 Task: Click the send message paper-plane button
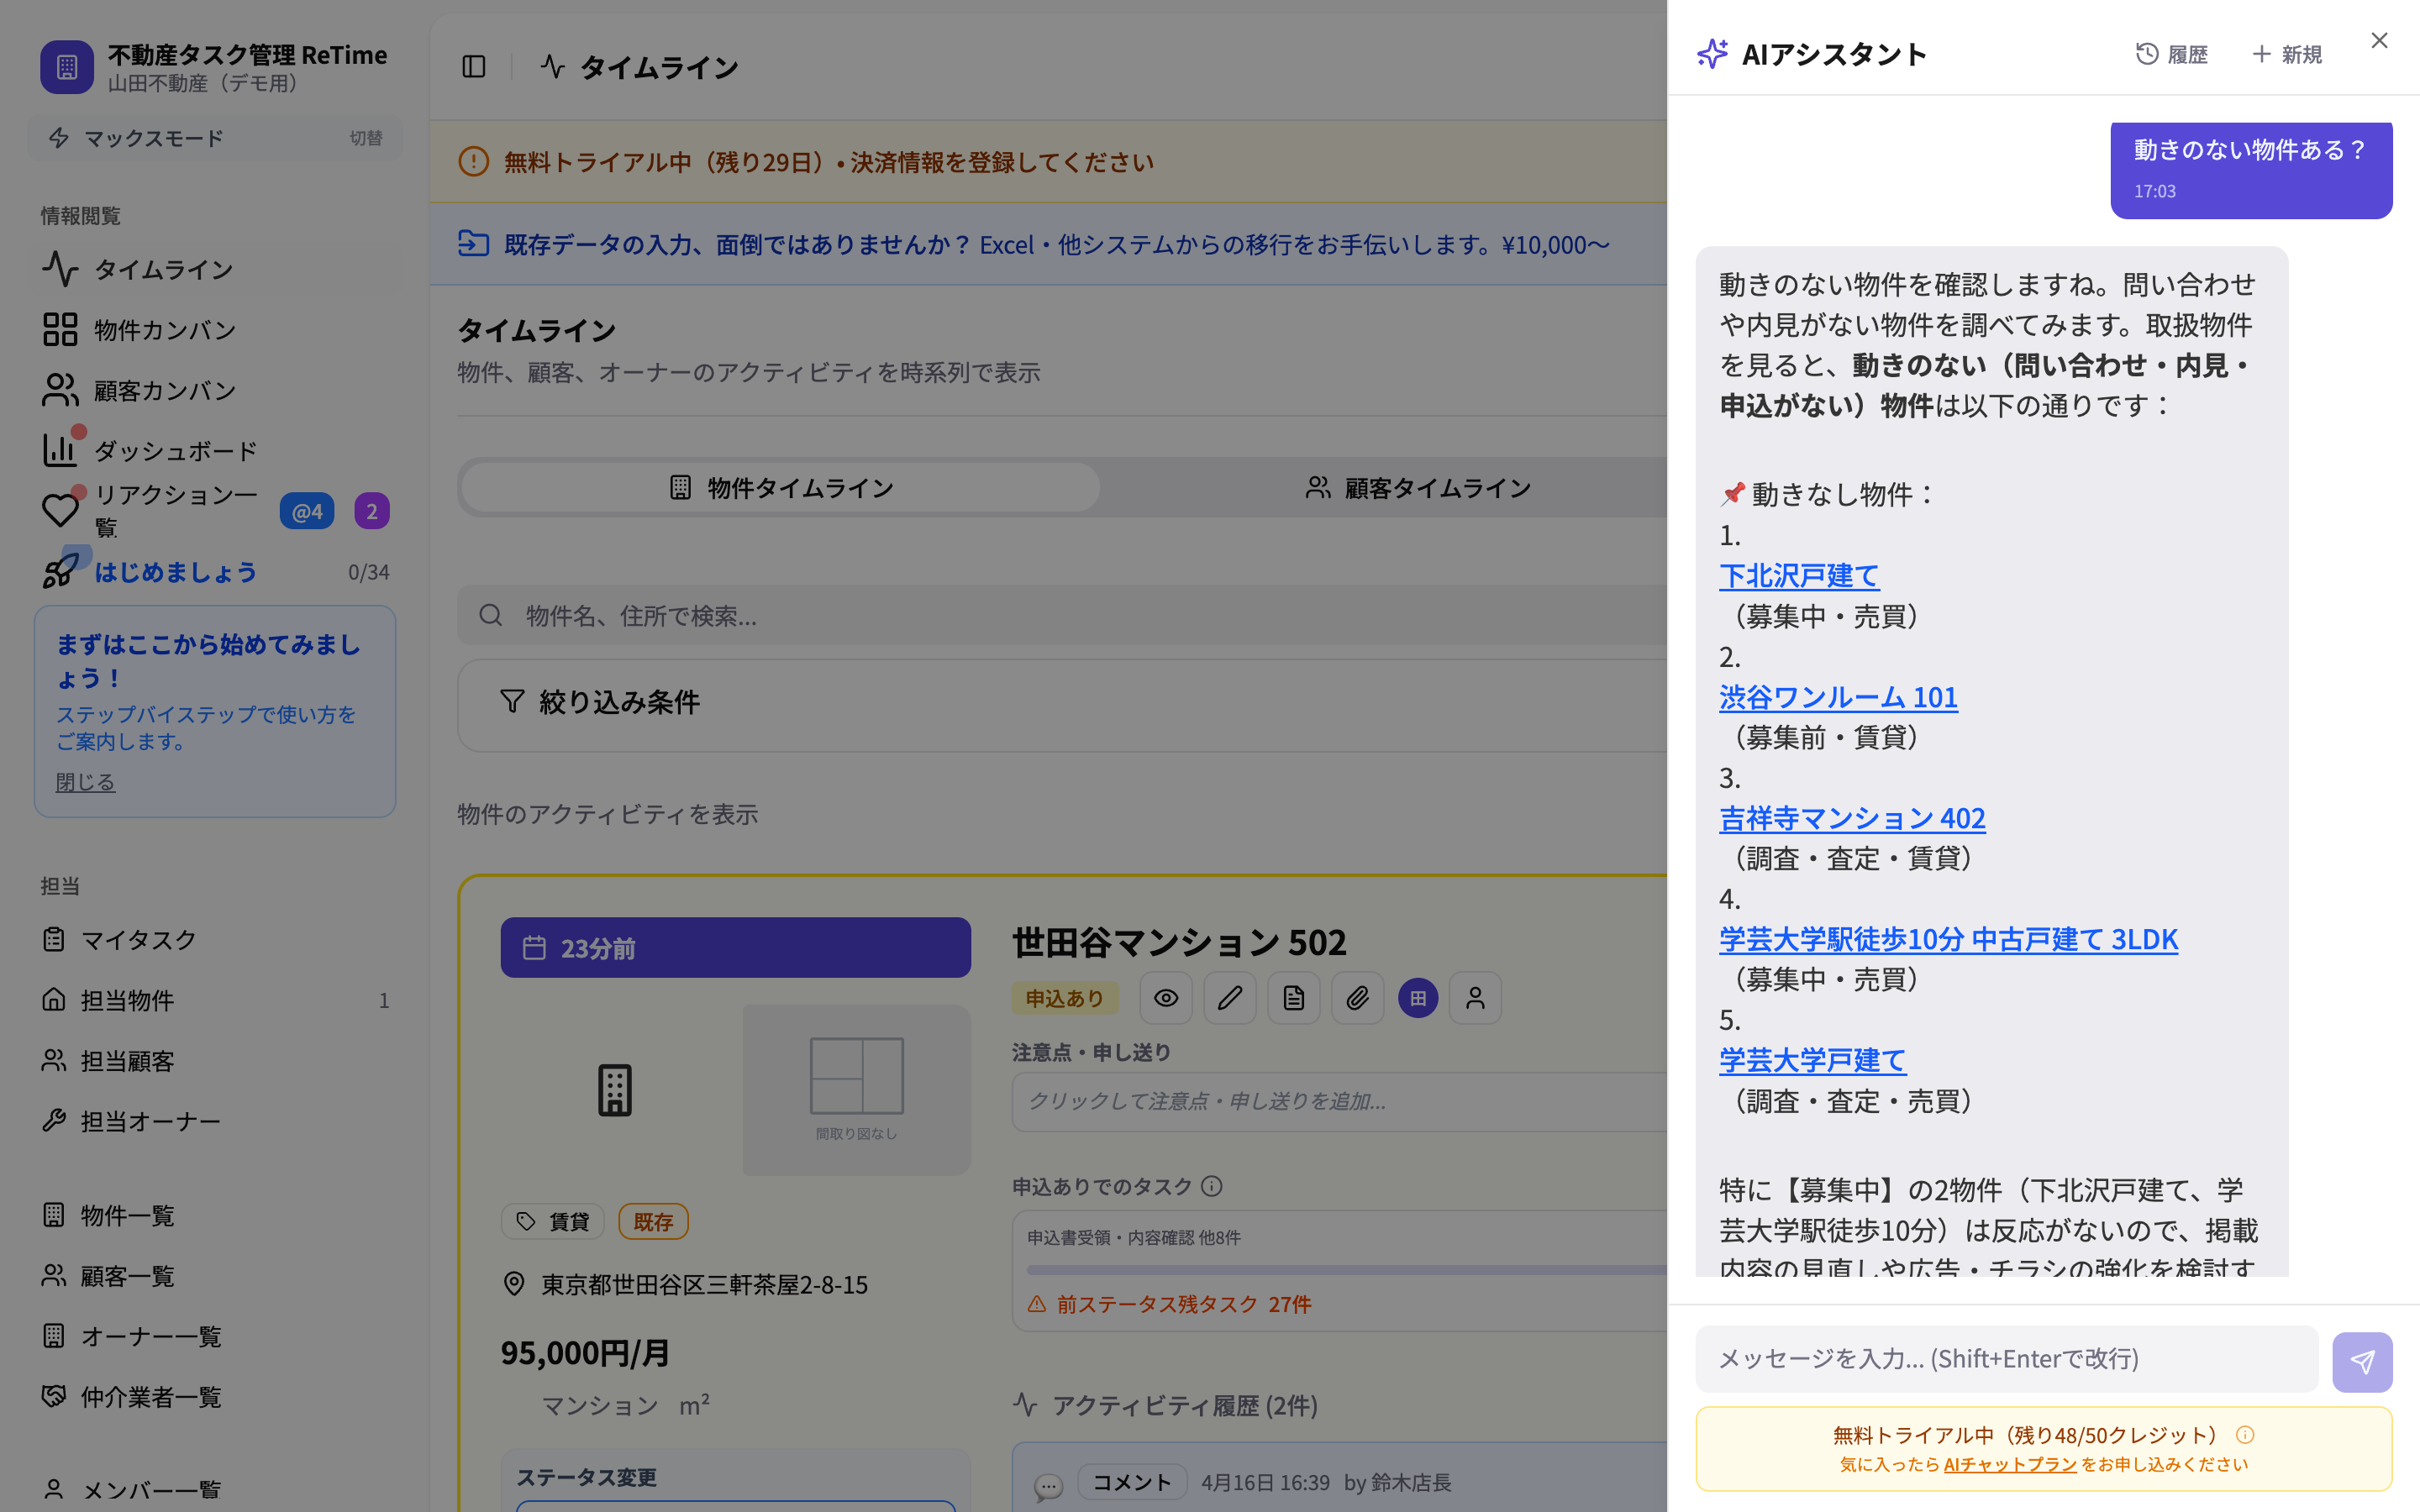pos(2362,1361)
